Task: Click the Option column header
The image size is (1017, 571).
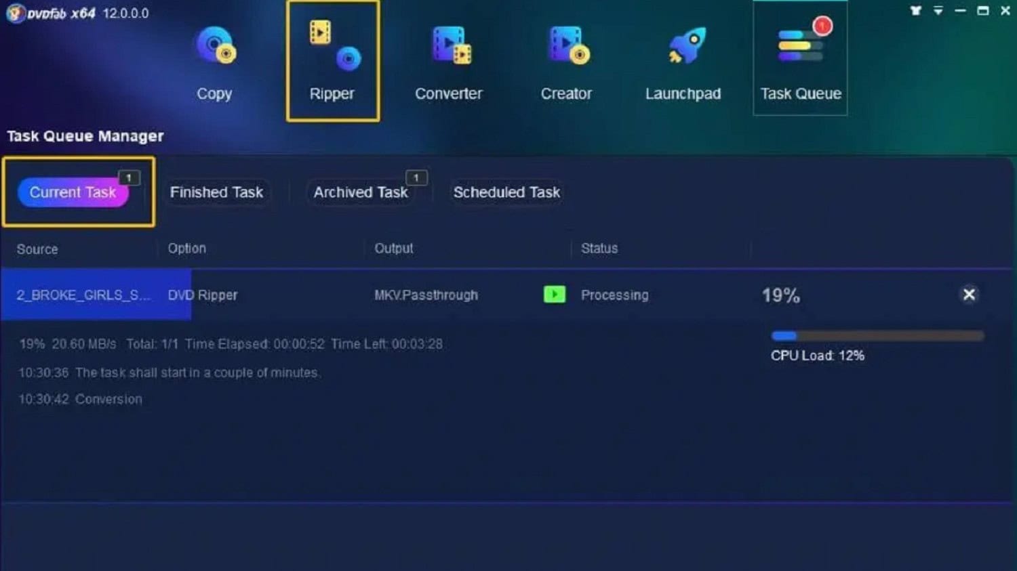Action: point(187,249)
